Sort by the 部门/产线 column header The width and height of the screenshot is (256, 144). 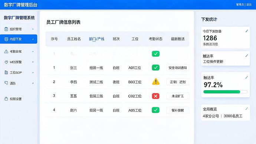click(96, 39)
